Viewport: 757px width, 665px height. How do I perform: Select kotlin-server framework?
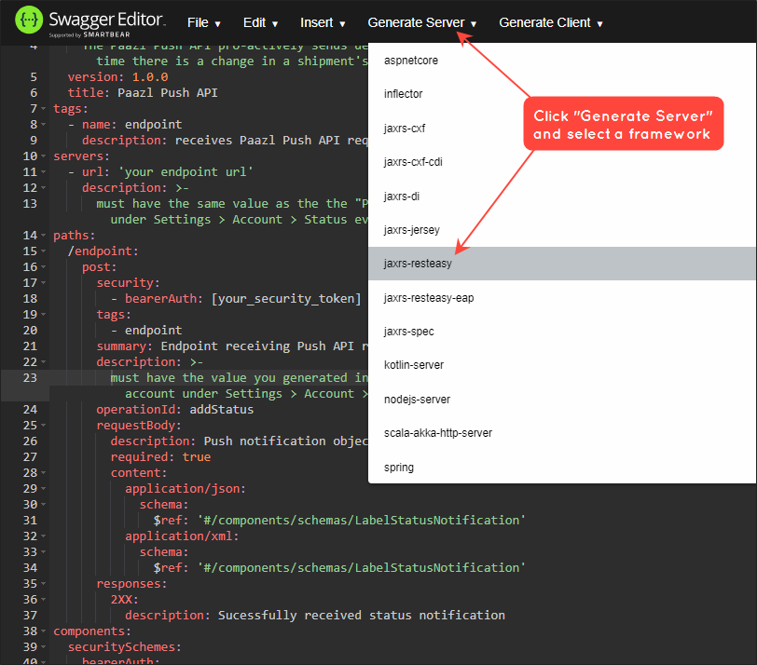(x=562, y=365)
